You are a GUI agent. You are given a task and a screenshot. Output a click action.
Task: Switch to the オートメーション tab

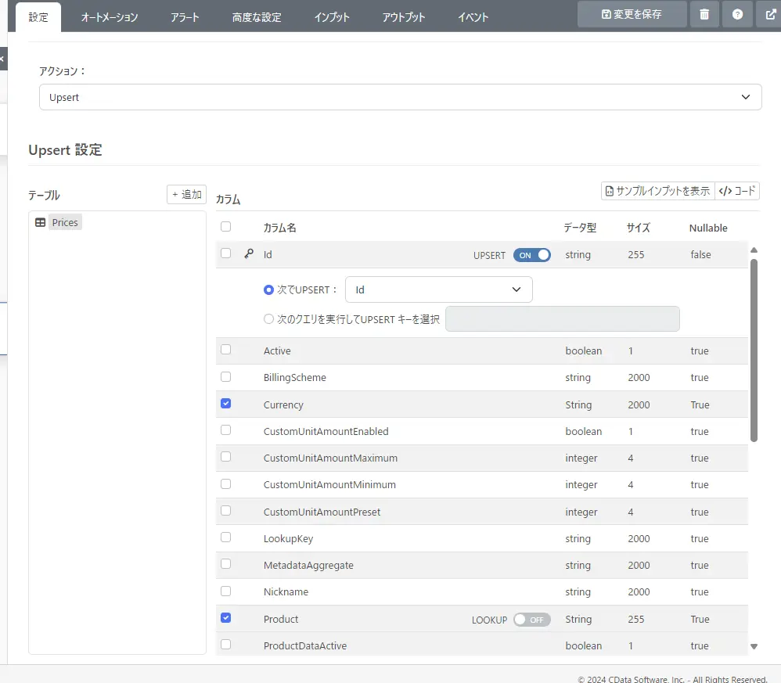[110, 17]
